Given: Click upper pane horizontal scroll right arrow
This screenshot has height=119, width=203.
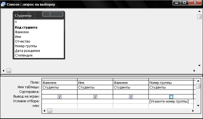Looking at the screenshot, I should point(194,71).
